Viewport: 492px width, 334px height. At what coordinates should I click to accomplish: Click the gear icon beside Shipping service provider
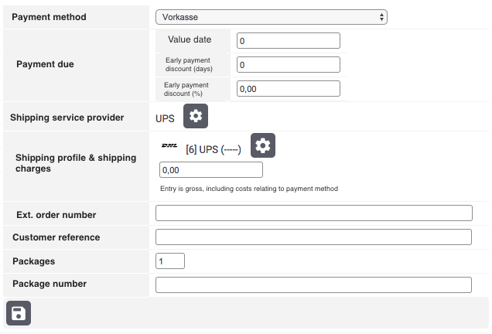click(x=196, y=116)
